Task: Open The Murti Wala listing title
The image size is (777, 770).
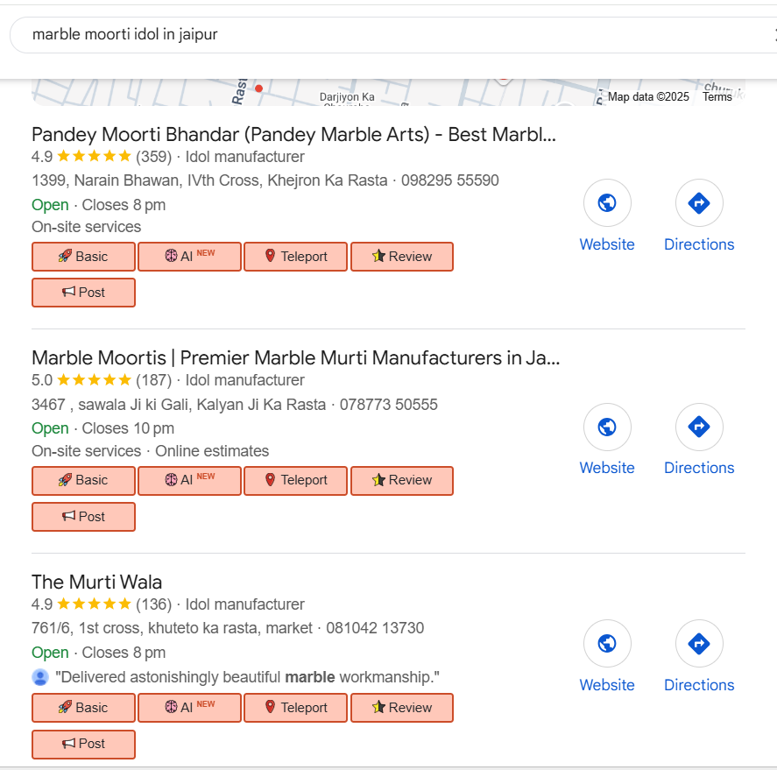Action: 96,583
